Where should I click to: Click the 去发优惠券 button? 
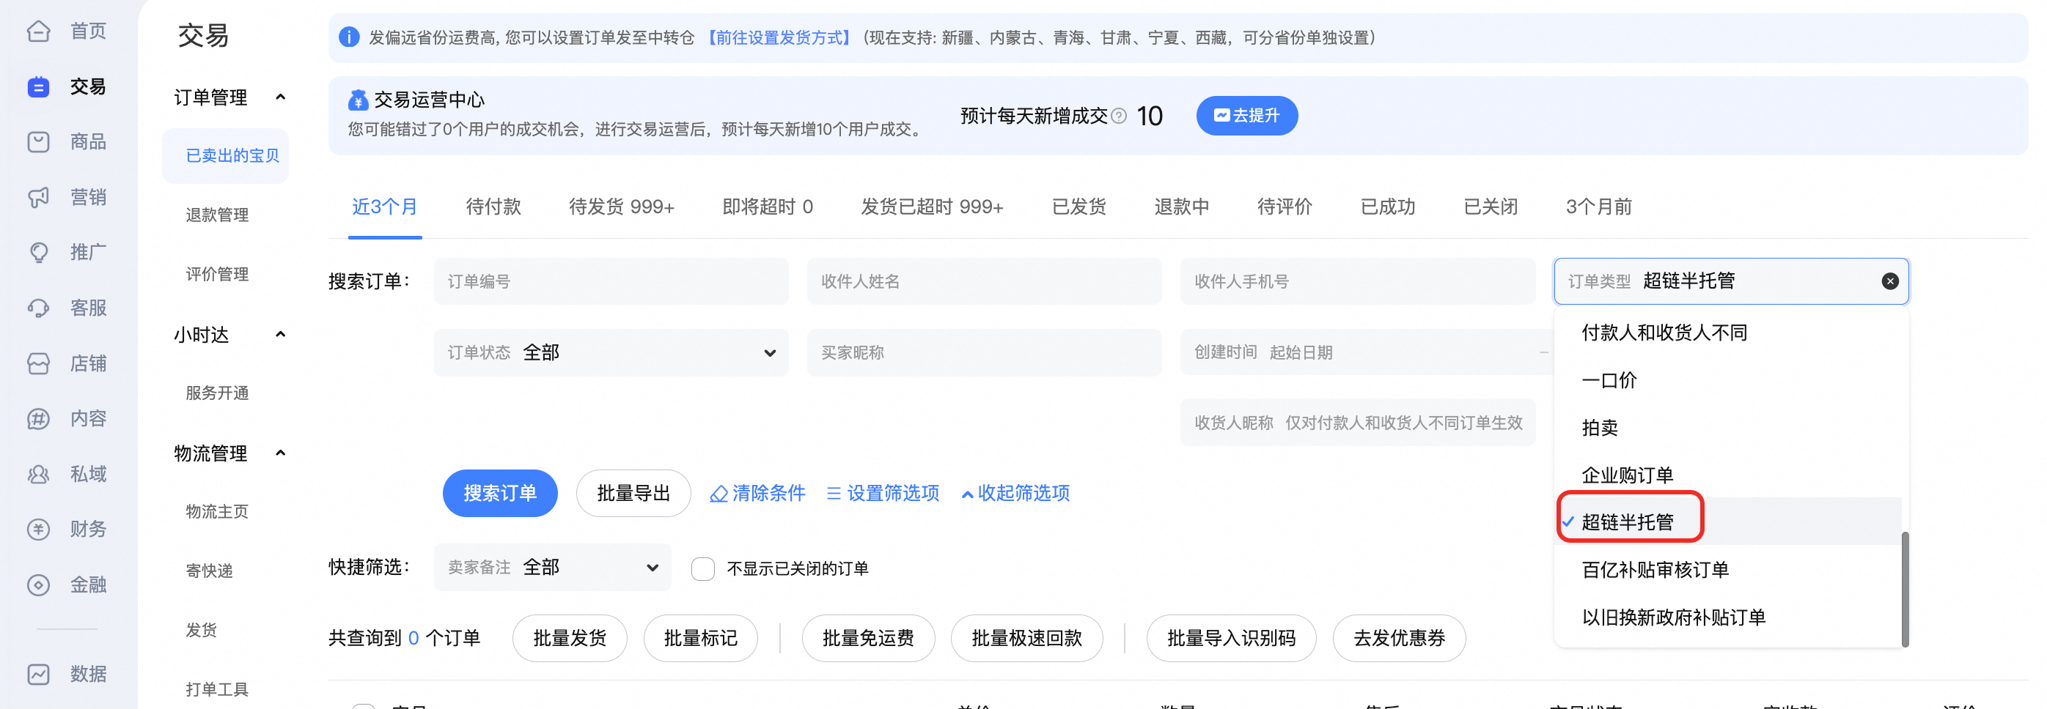1399,639
